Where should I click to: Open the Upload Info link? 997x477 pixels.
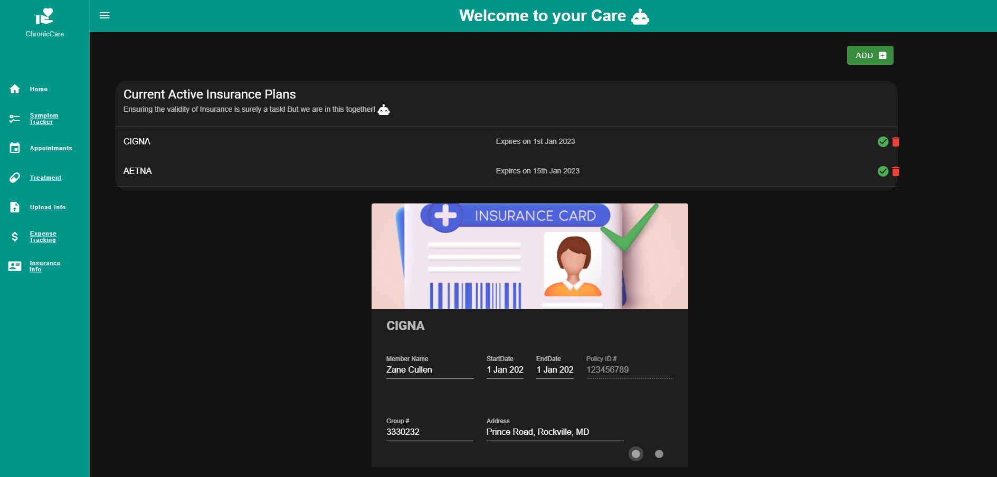pos(48,208)
